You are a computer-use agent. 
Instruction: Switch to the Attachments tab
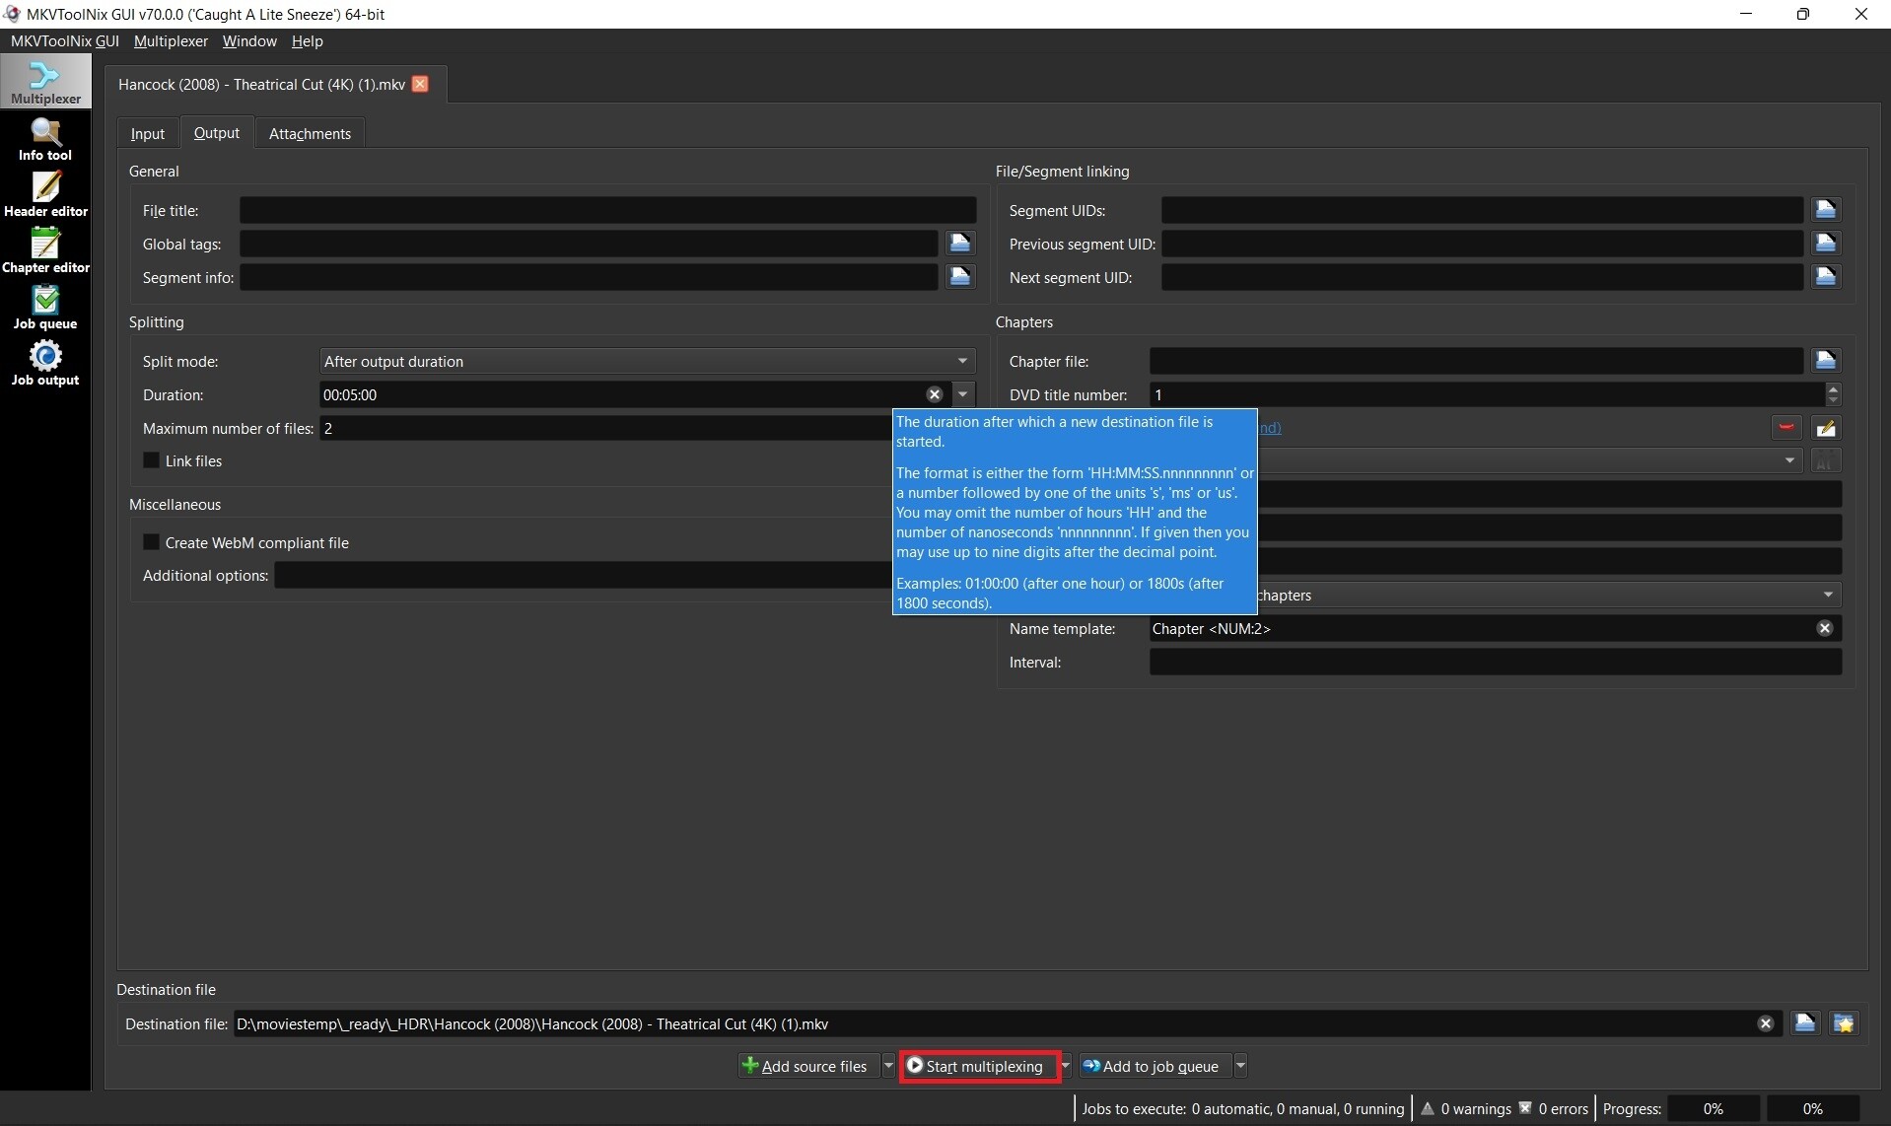(310, 133)
